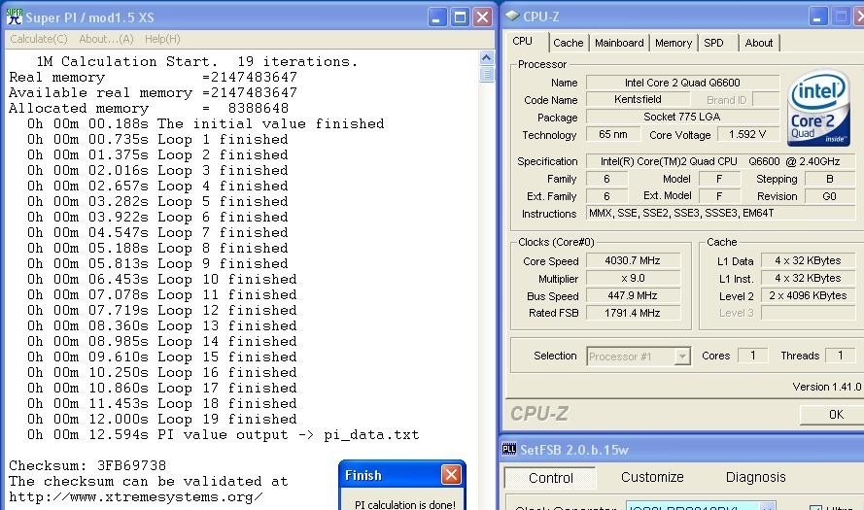Click the Code Name field 'Kentsfield'

point(638,100)
